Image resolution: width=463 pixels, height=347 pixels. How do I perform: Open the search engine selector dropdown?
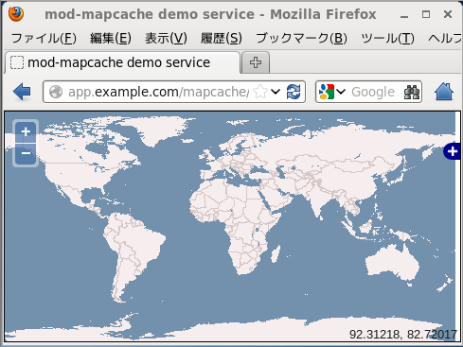coord(341,92)
